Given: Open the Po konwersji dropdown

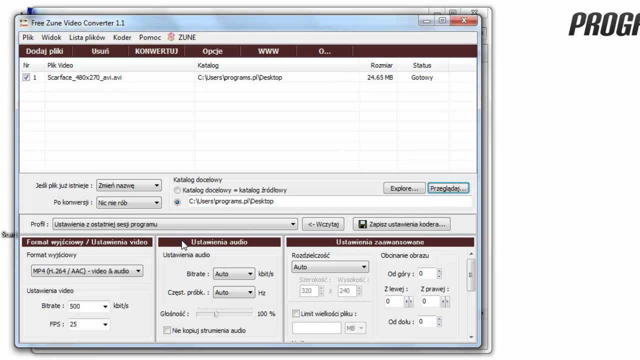Looking at the screenshot, I should 129,202.
